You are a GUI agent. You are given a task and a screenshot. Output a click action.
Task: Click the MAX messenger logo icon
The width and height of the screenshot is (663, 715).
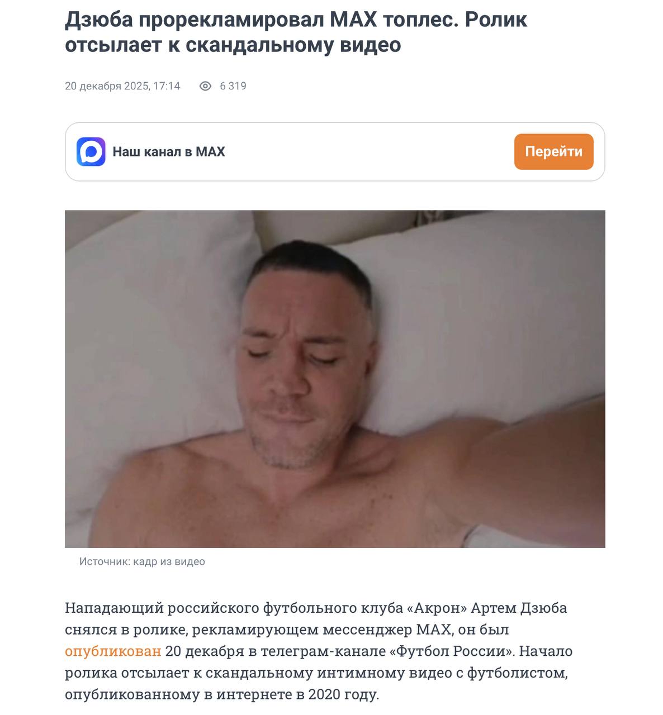tap(91, 151)
